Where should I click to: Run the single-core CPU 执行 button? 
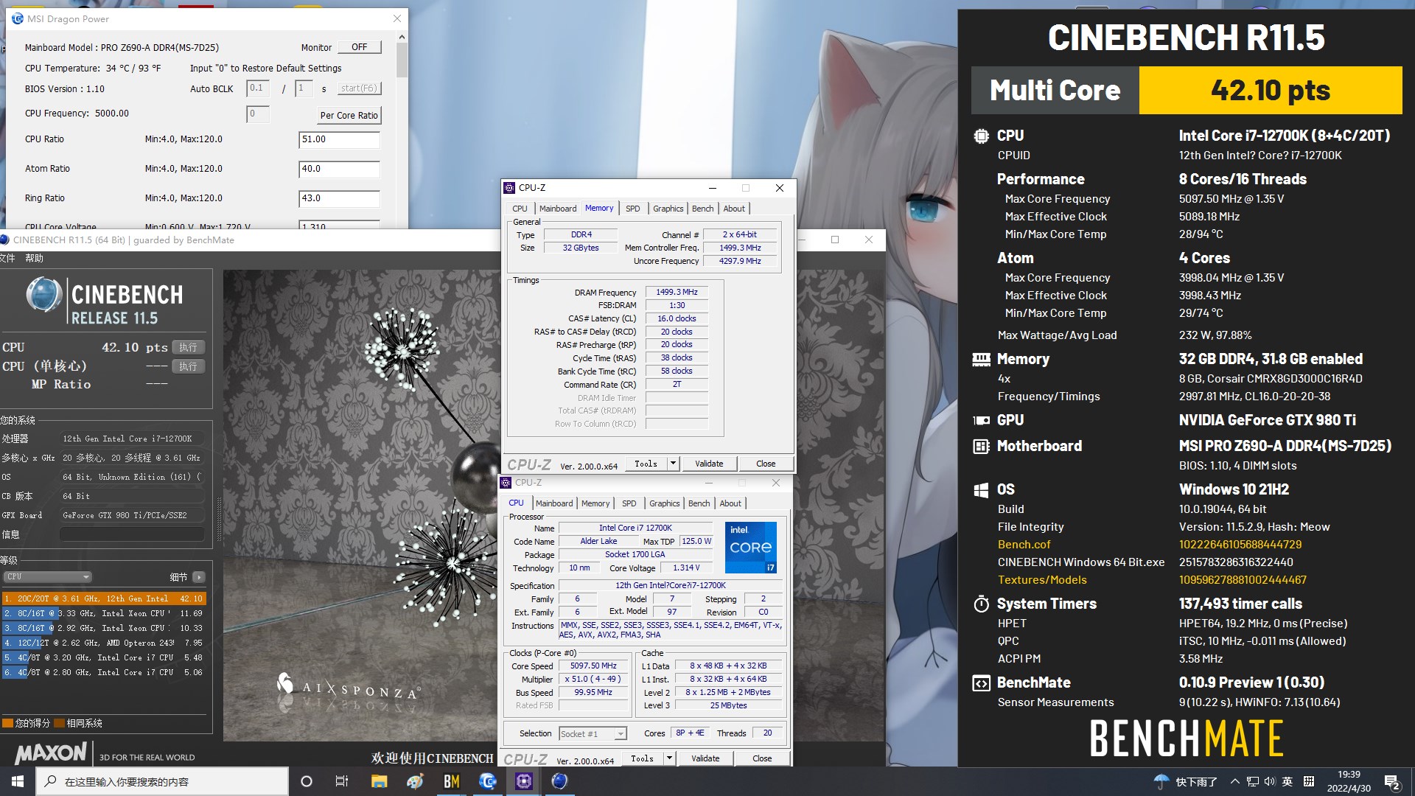[x=188, y=366]
